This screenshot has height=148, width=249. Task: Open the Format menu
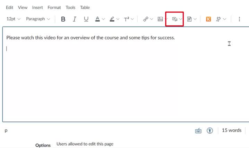point(54,8)
